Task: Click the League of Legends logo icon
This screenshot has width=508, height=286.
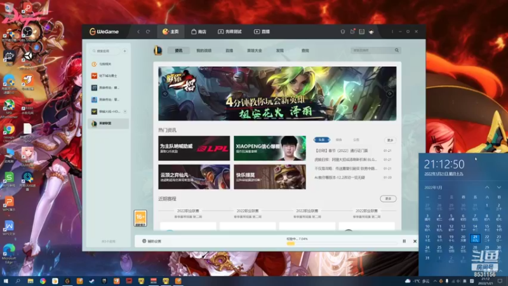Action: 157,50
